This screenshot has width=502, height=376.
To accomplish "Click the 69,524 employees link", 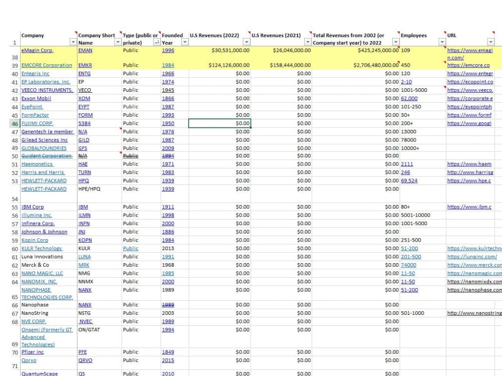I will (409, 180).
